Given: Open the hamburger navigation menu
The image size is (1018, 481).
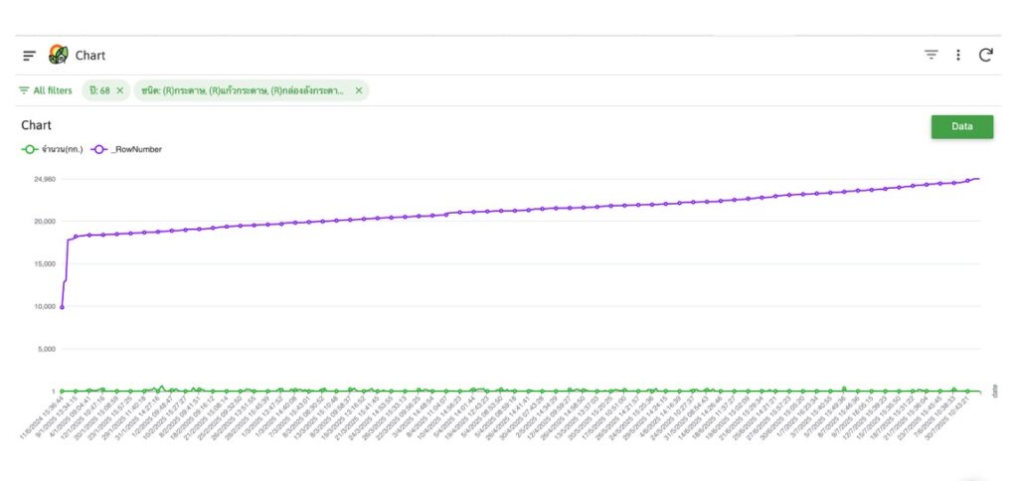Looking at the screenshot, I should pyautogui.click(x=30, y=56).
